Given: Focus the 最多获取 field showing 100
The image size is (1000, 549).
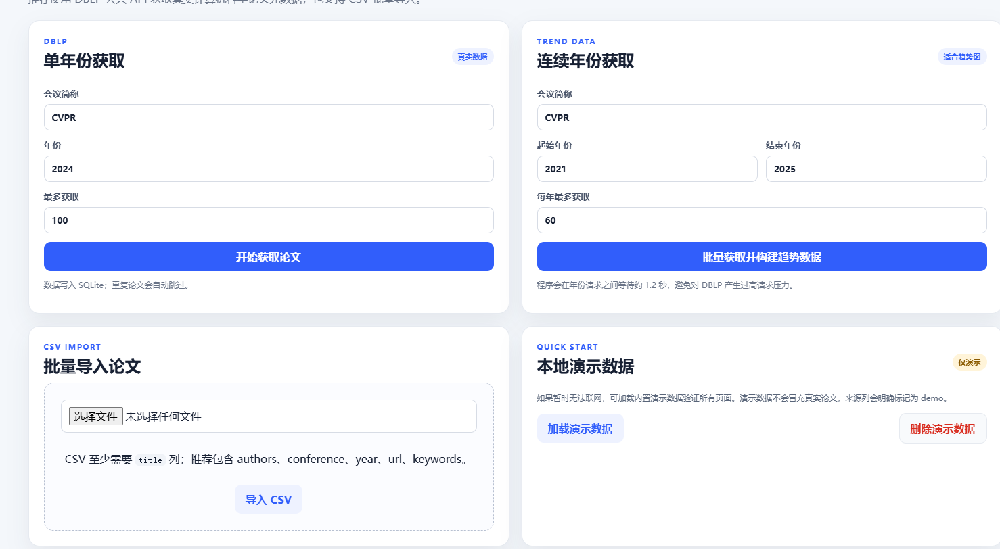Looking at the screenshot, I should coord(269,220).
